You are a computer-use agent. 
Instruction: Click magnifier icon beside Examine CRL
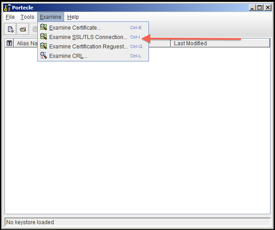[44, 56]
